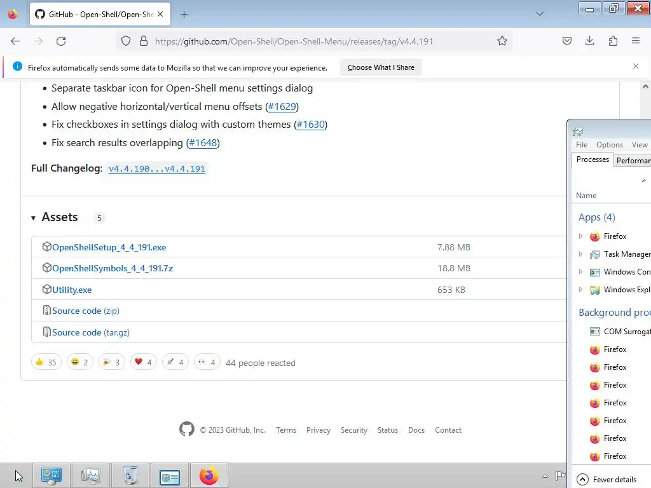Open Contact footer link

pyautogui.click(x=448, y=430)
